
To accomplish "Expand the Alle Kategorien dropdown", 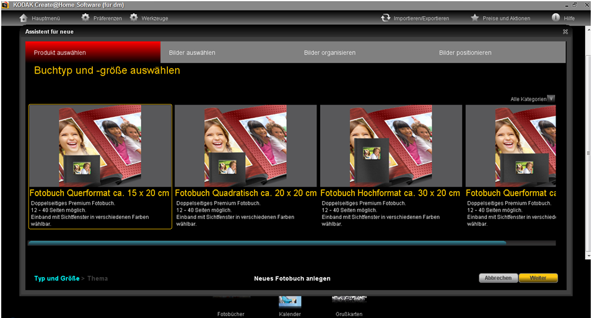I will pyautogui.click(x=551, y=98).
